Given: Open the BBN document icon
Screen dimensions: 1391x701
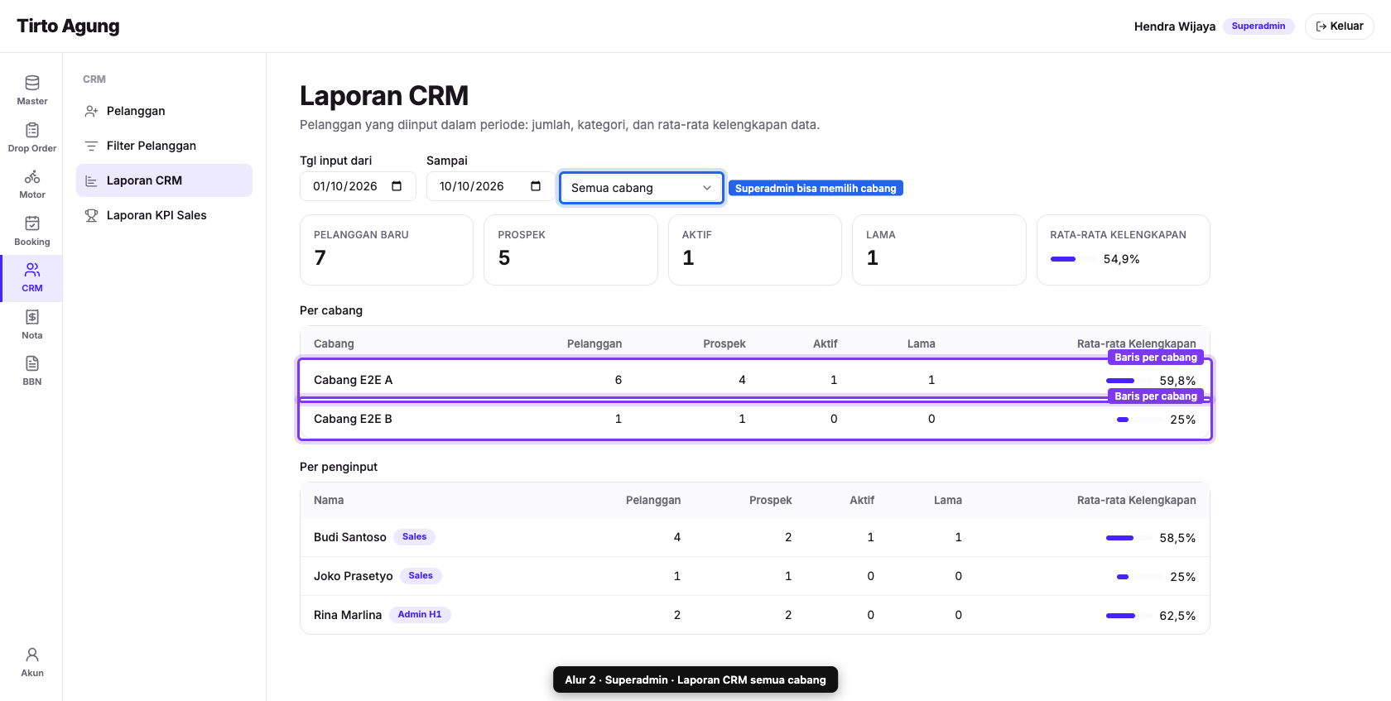Looking at the screenshot, I should (32, 363).
